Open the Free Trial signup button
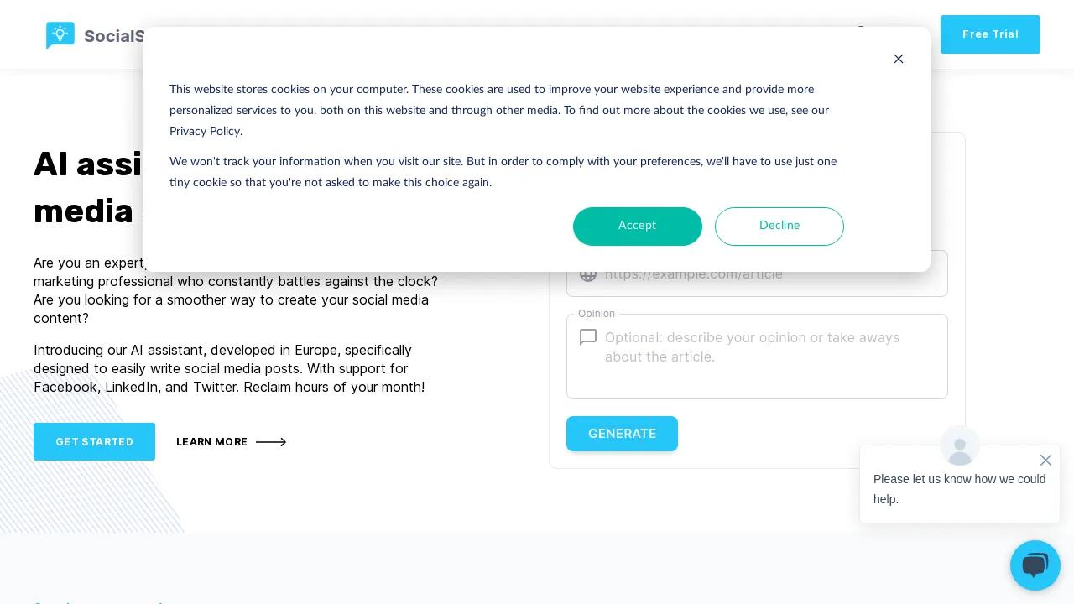Screen dimensions: 1074x604 [x=990, y=34]
